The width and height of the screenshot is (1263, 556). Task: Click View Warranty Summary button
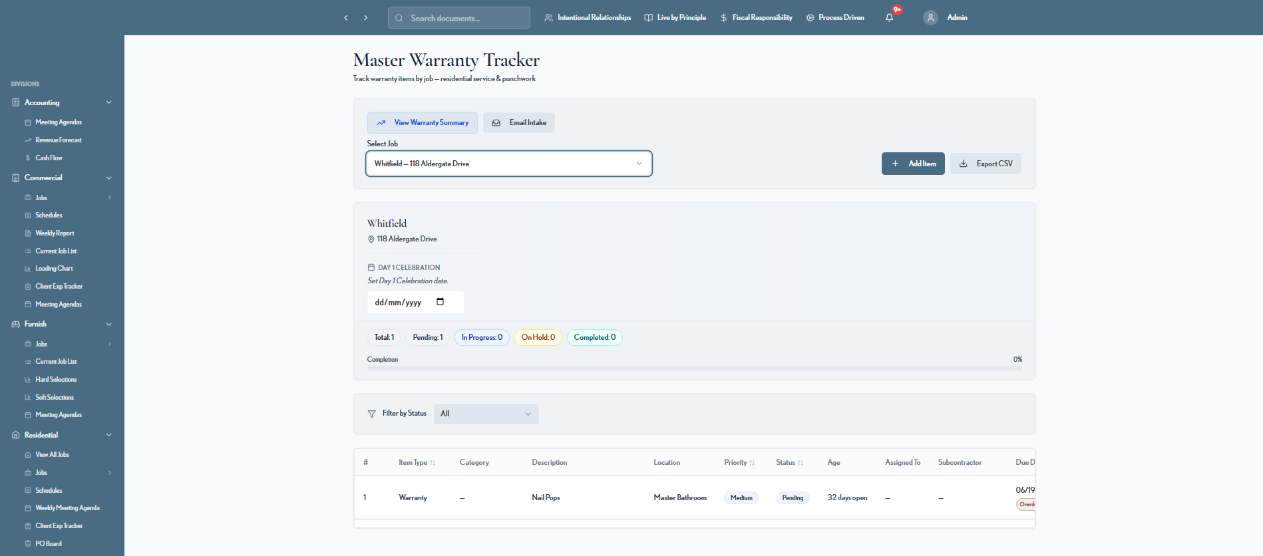pyautogui.click(x=423, y=122)
